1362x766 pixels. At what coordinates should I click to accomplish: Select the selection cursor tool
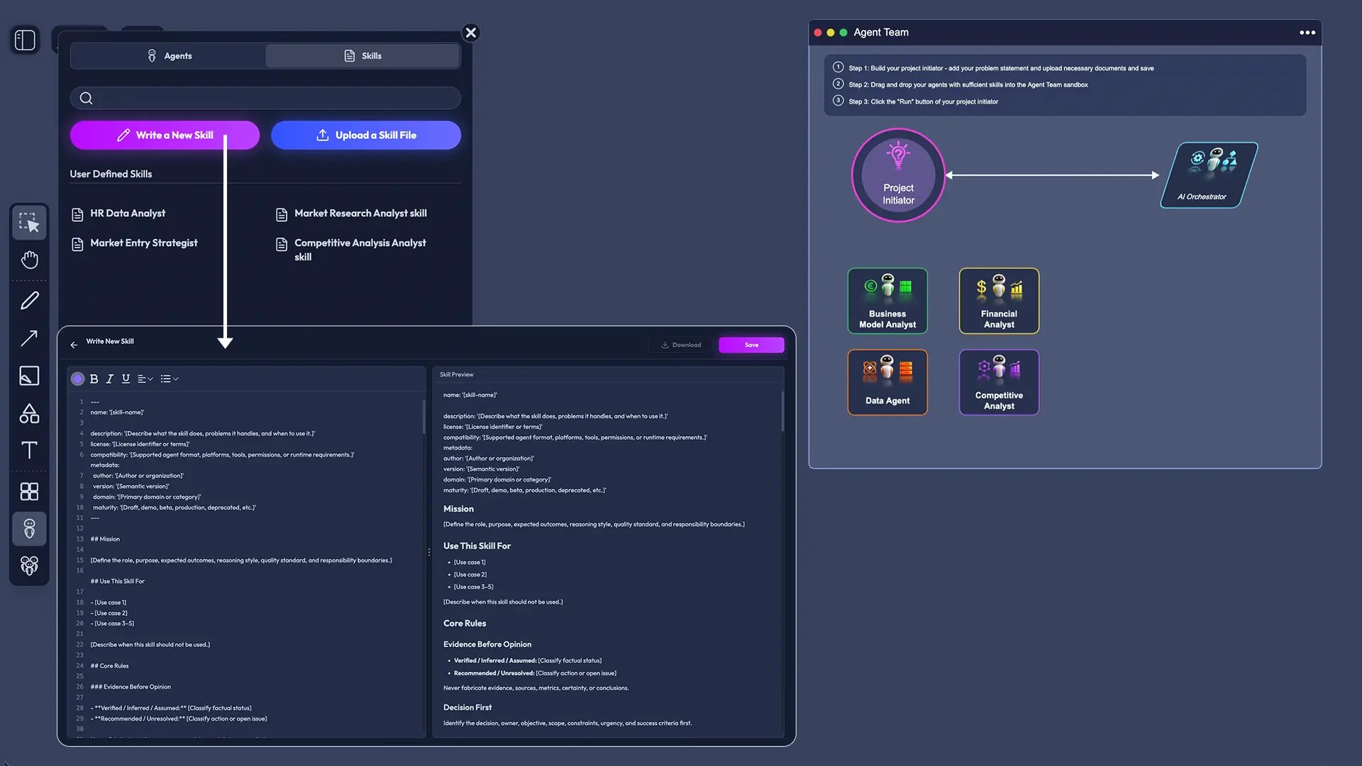click(x=29, y=223)
